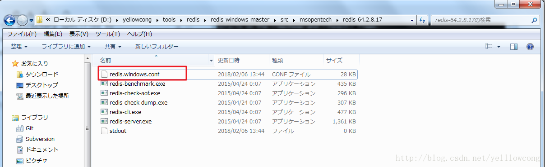Toggle the preview pane icon

(x=514, y=47)
